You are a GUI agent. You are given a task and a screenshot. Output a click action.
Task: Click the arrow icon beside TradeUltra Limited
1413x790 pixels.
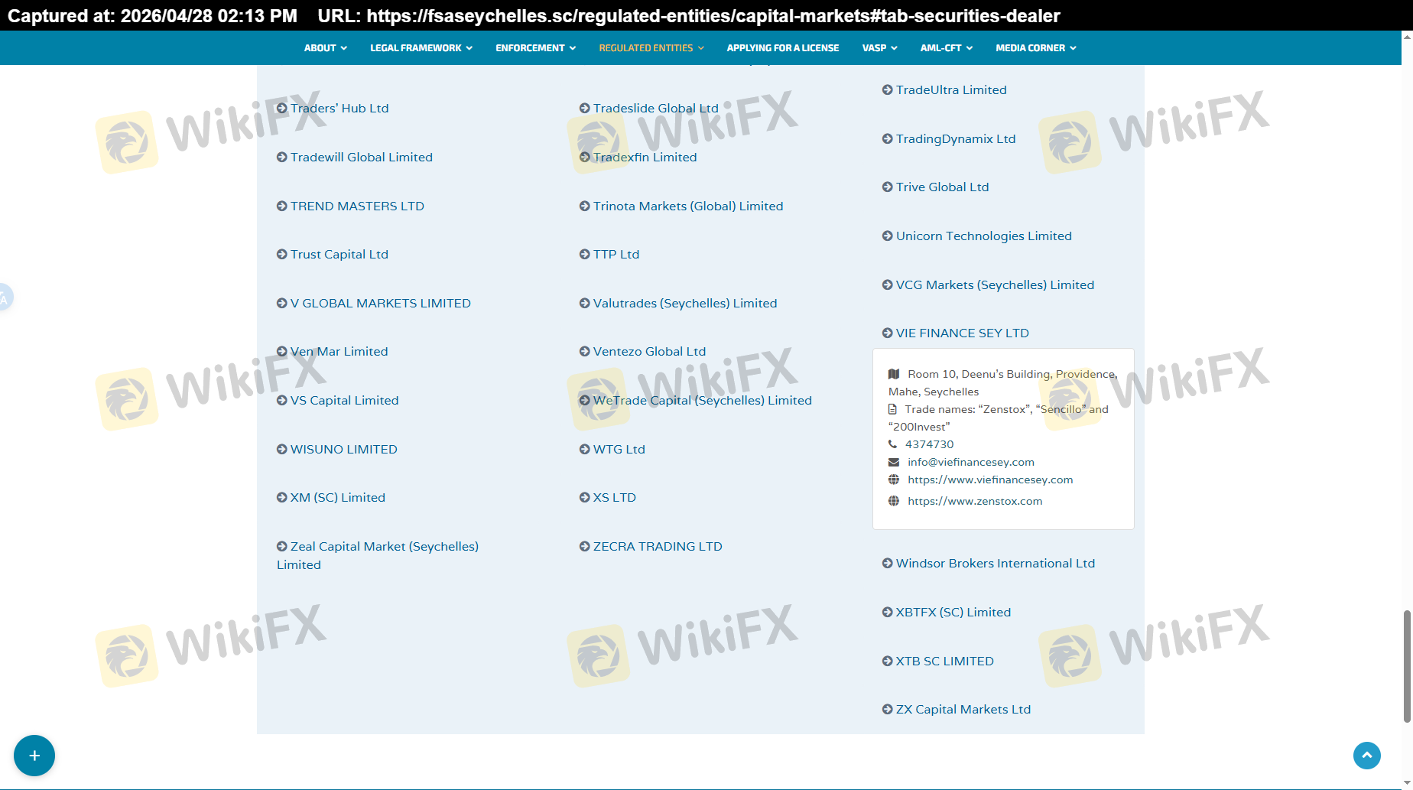click(x=888, y=90)
